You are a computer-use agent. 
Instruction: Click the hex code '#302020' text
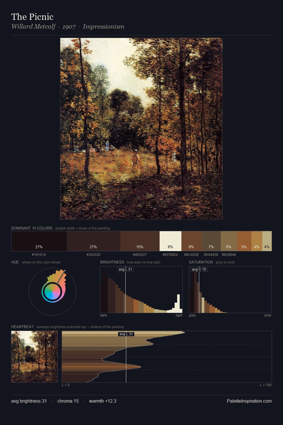point(93,255)
